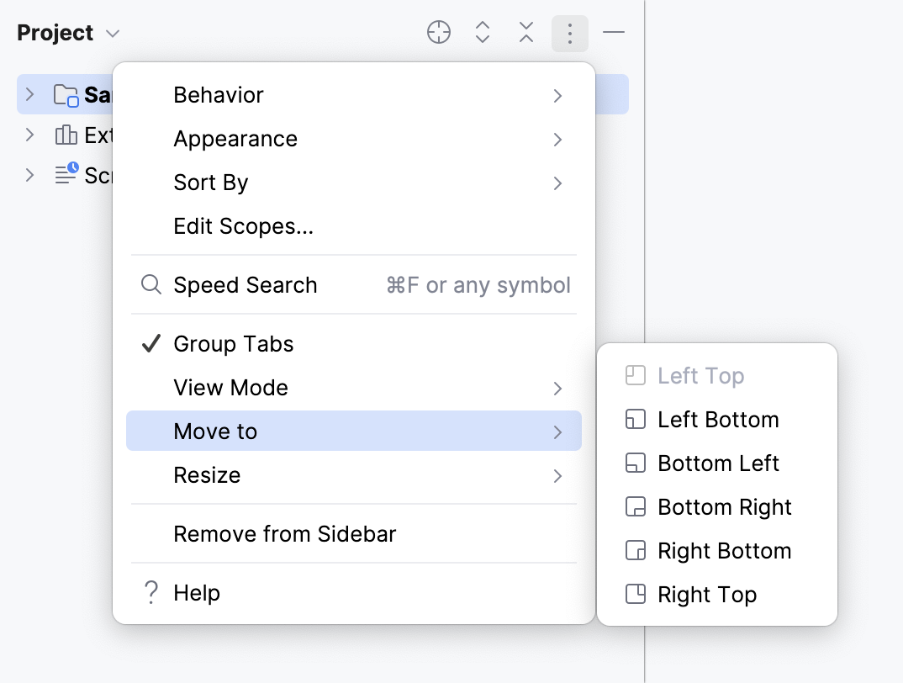Click the question mark icon beside Help
Viewport: 903px width, 683px height.
[x=150, y=592]
